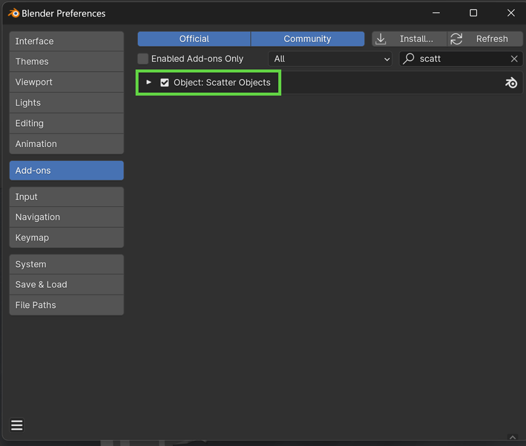The image size is (526, 446).
Task: Clear the scatt search text
Action: tap(514, 59)
